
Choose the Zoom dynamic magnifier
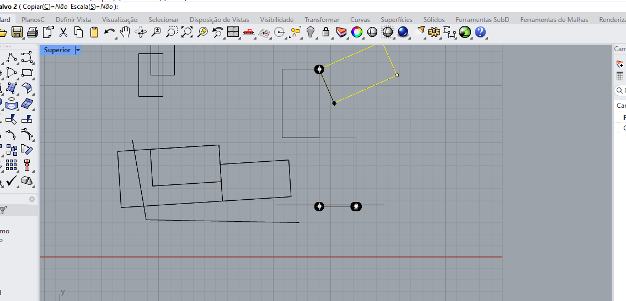click(x=156, y=32)
